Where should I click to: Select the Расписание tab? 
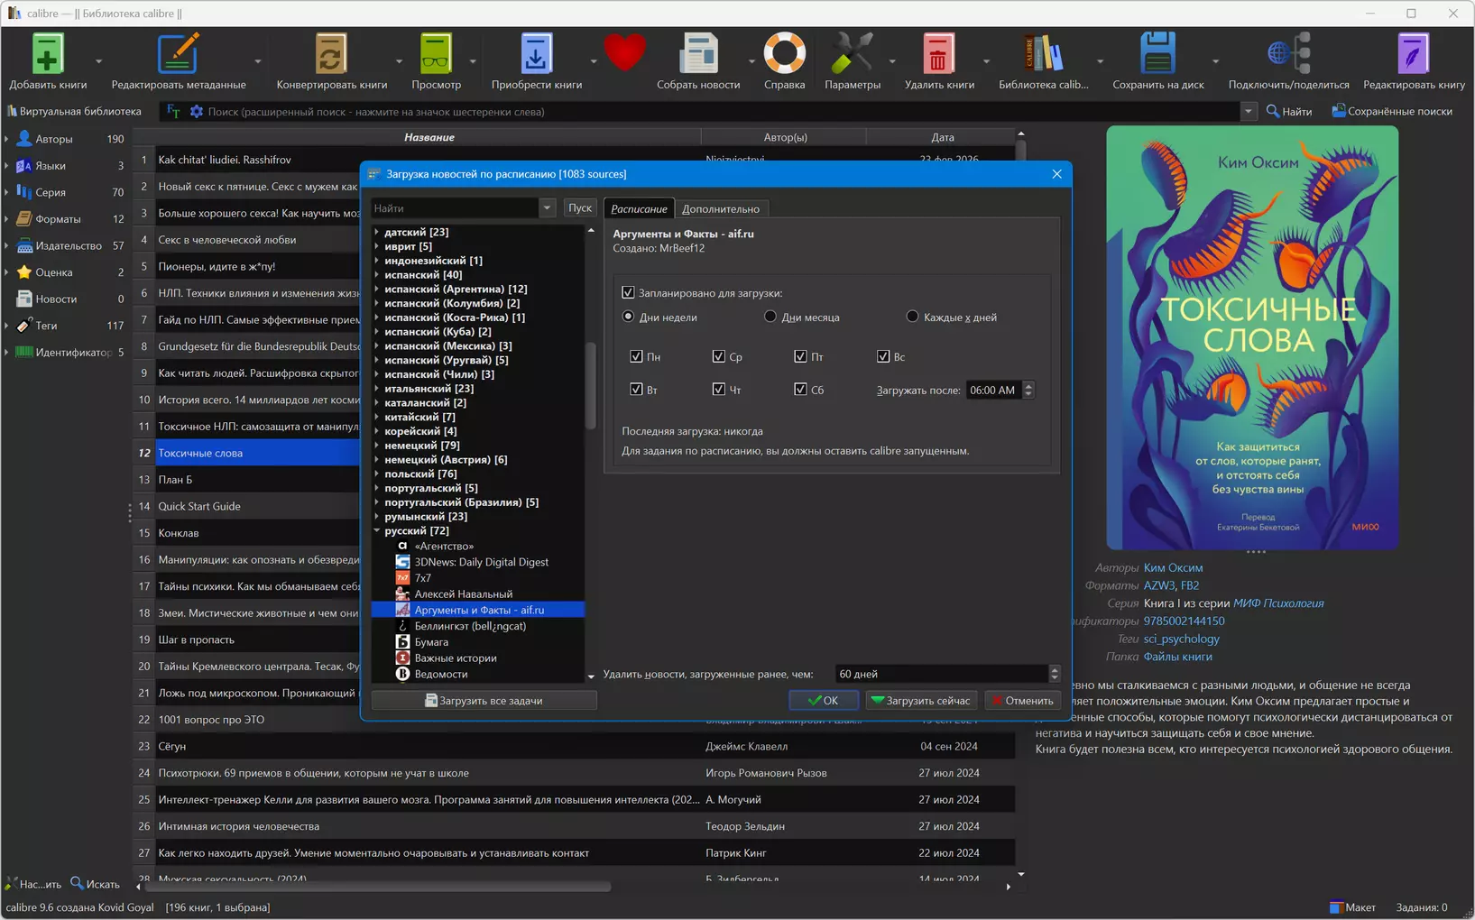(639, 209)
